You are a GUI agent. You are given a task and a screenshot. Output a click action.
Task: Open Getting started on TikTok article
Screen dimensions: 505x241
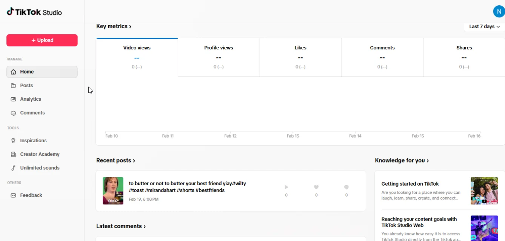[x=410, y=184]
